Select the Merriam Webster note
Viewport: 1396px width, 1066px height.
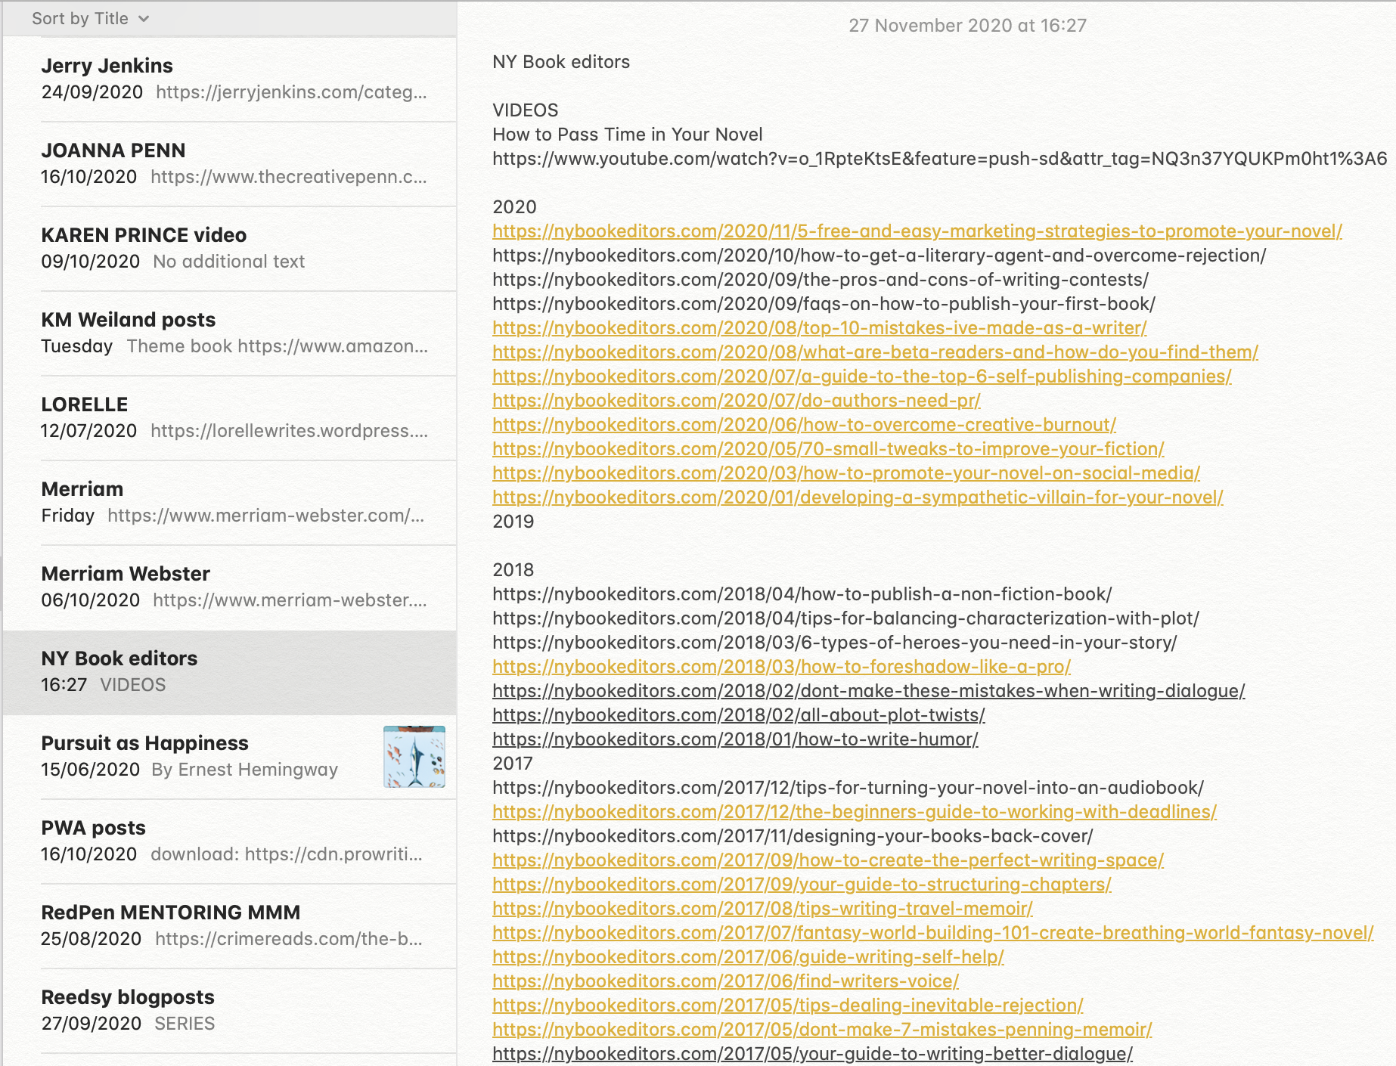[230, 587]
